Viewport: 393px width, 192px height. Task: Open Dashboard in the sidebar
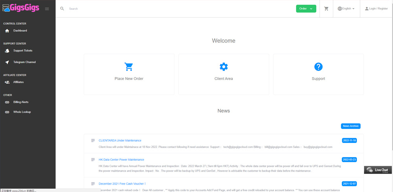coord(20,31)
